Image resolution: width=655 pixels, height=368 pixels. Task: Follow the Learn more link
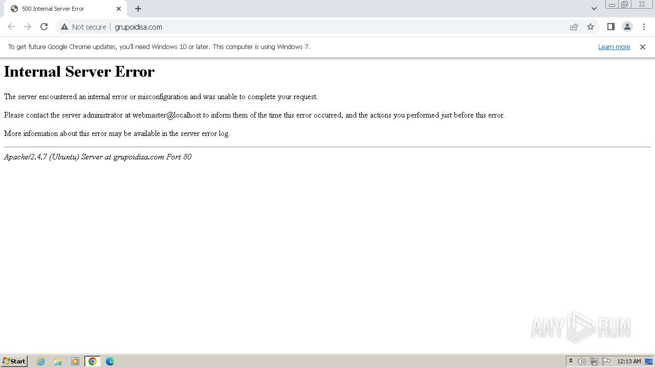click(x=614, y=47)
